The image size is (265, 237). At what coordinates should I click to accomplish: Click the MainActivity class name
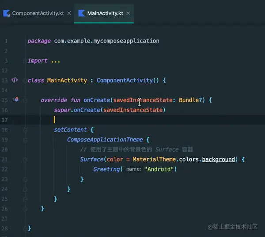coord(67,80)
